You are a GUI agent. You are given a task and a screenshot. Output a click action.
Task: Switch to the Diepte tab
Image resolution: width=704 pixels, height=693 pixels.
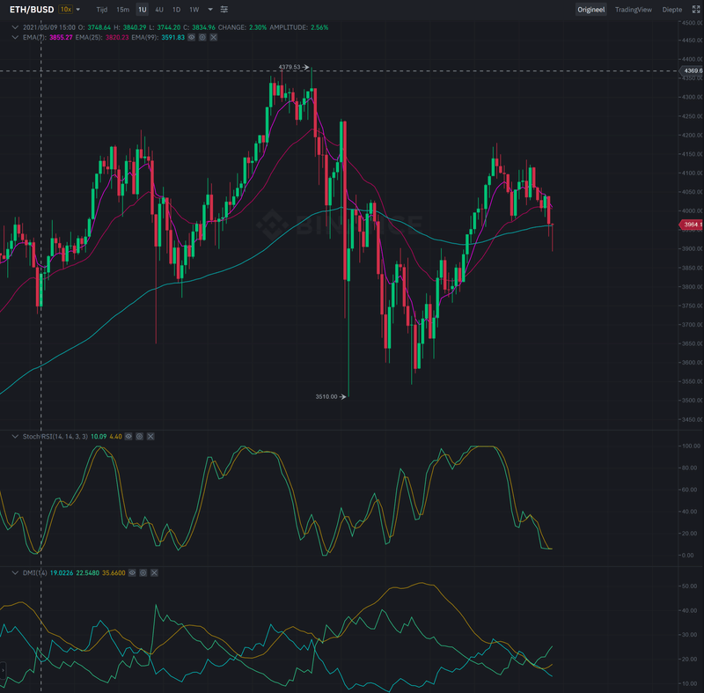pyautogui.click(x=671, y=10)
